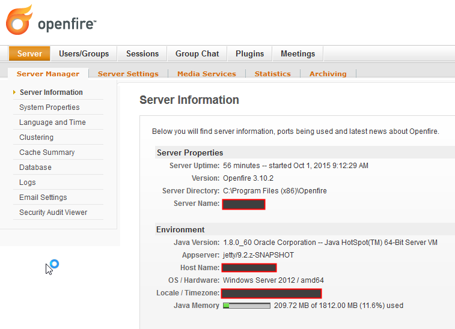Click the 'Version:' label
The image size is (455, 329).
pyautogui.click(x=206, y=178)
